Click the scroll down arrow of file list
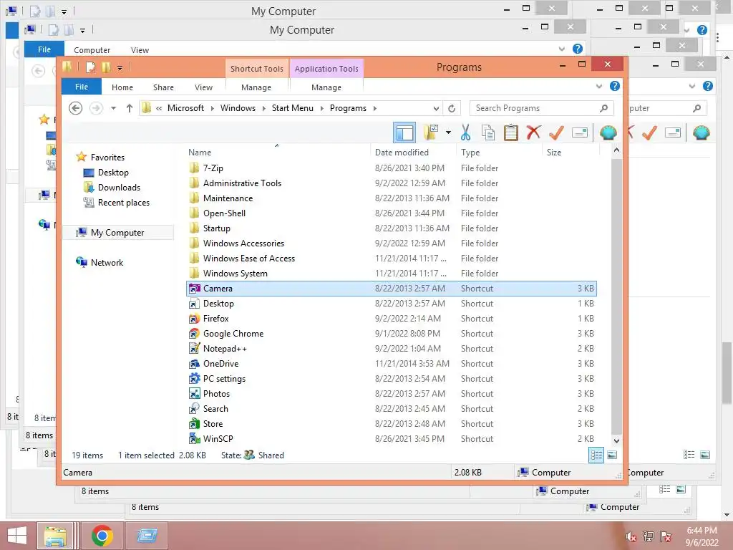Screen dimensions: 733x550 pos(616,440)
